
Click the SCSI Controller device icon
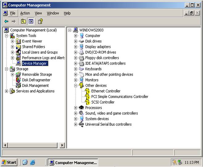pyautogui.click(x=87, y=102)
